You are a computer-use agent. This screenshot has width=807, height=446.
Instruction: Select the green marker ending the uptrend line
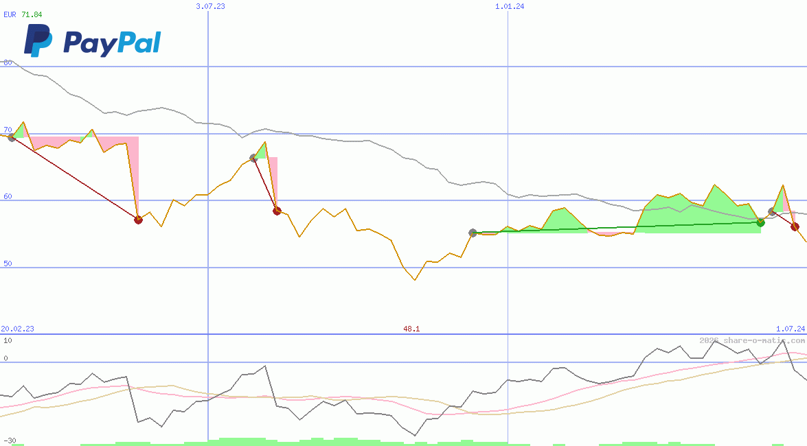point(760,222)
